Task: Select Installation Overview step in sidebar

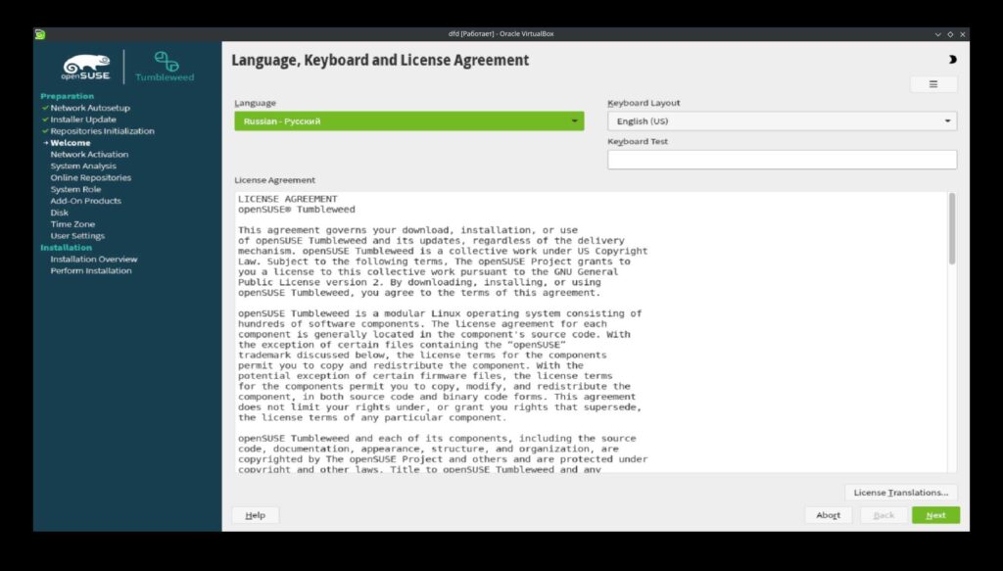Action: (94, 259)
